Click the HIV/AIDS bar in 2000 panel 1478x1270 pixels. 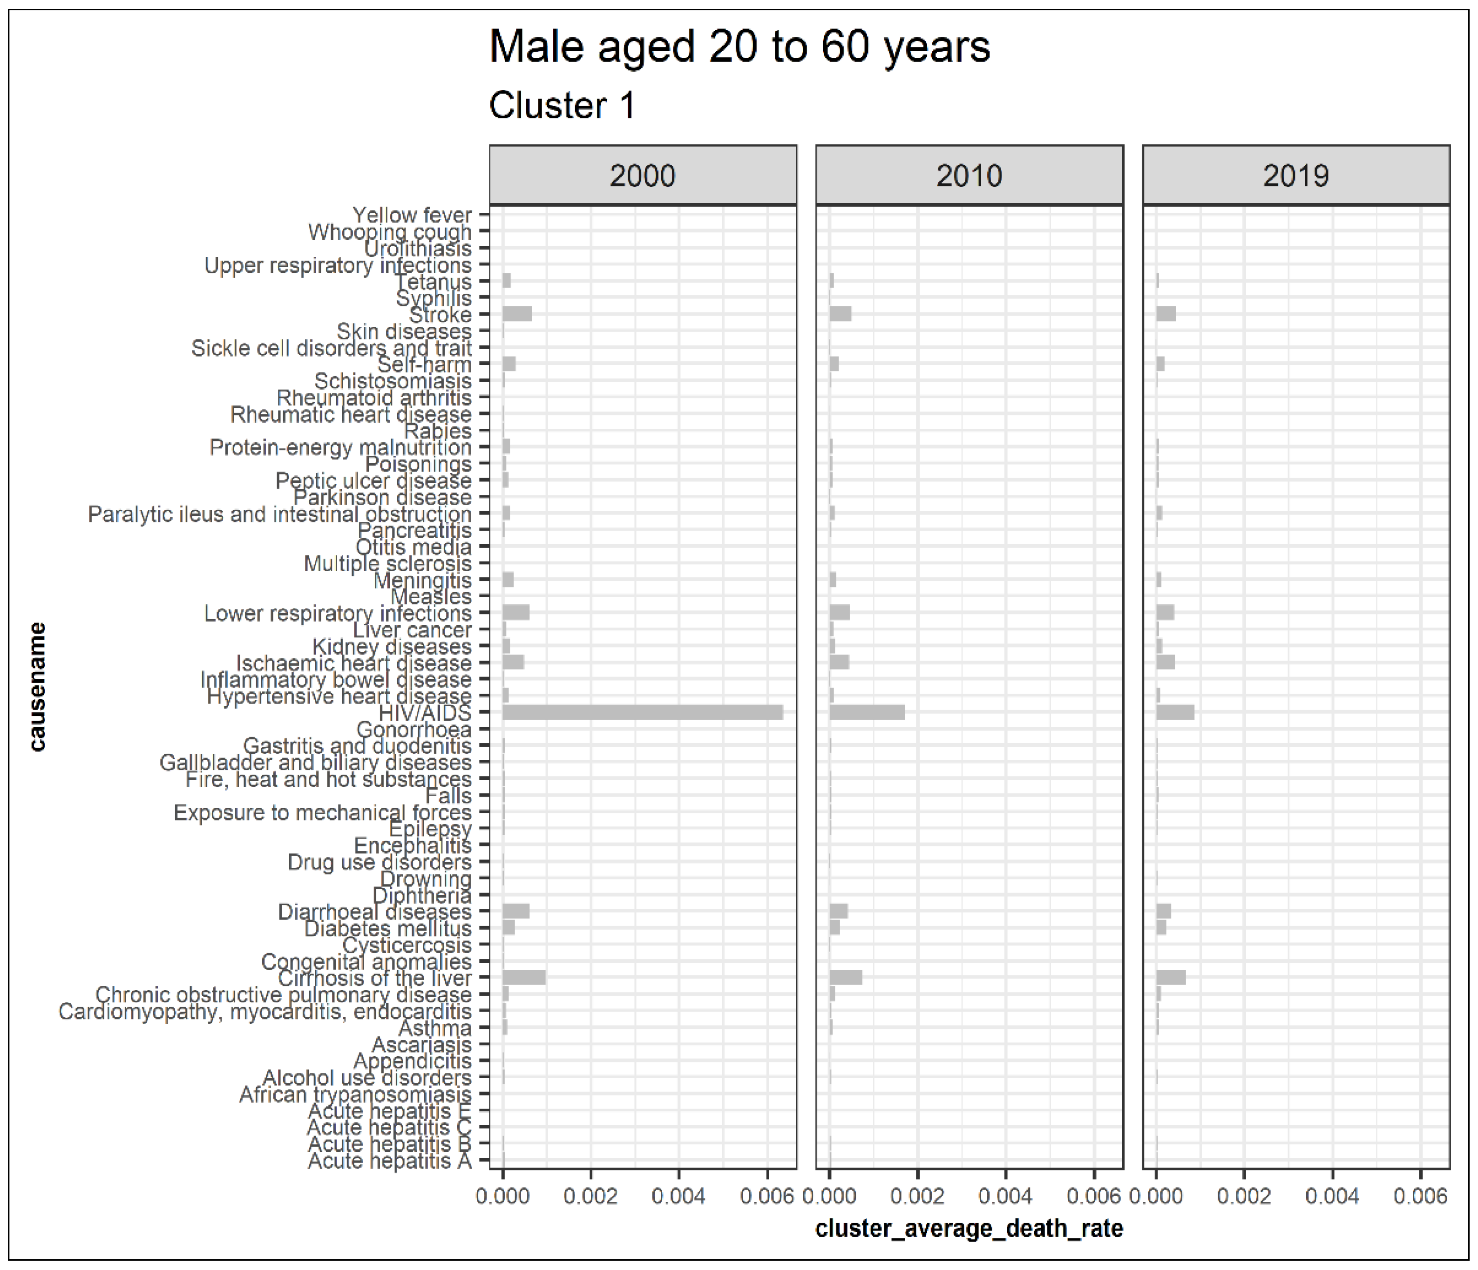[x=642, y=712]
